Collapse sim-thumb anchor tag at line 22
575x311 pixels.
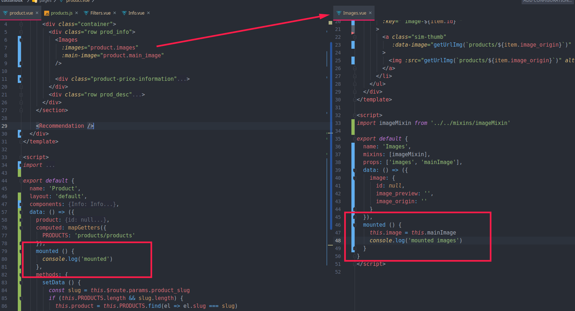tap(355, 37)
